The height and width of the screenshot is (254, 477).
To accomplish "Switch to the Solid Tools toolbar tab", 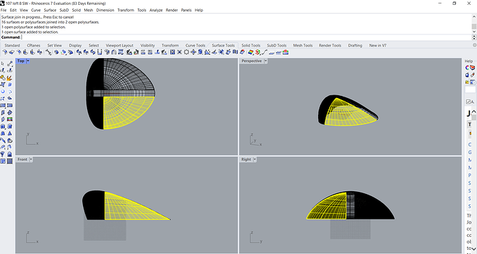I will [x=251, y=46].
